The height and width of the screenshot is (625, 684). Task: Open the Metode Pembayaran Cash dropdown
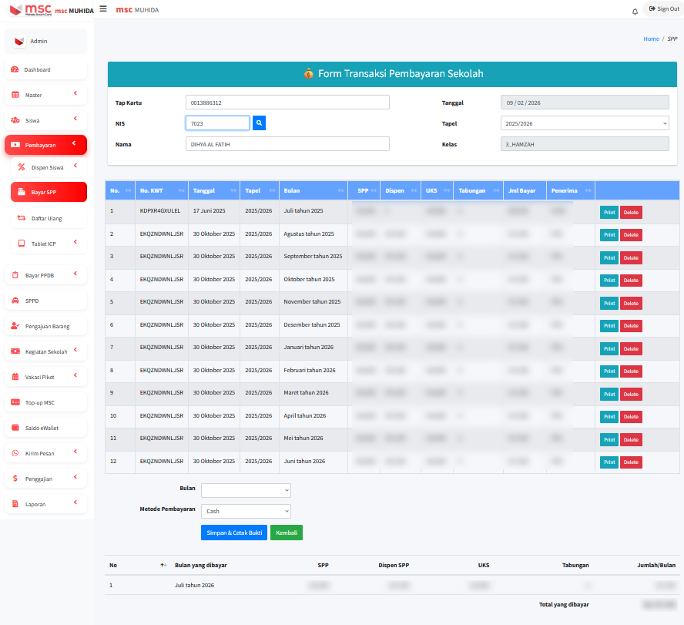click(246, 511)
